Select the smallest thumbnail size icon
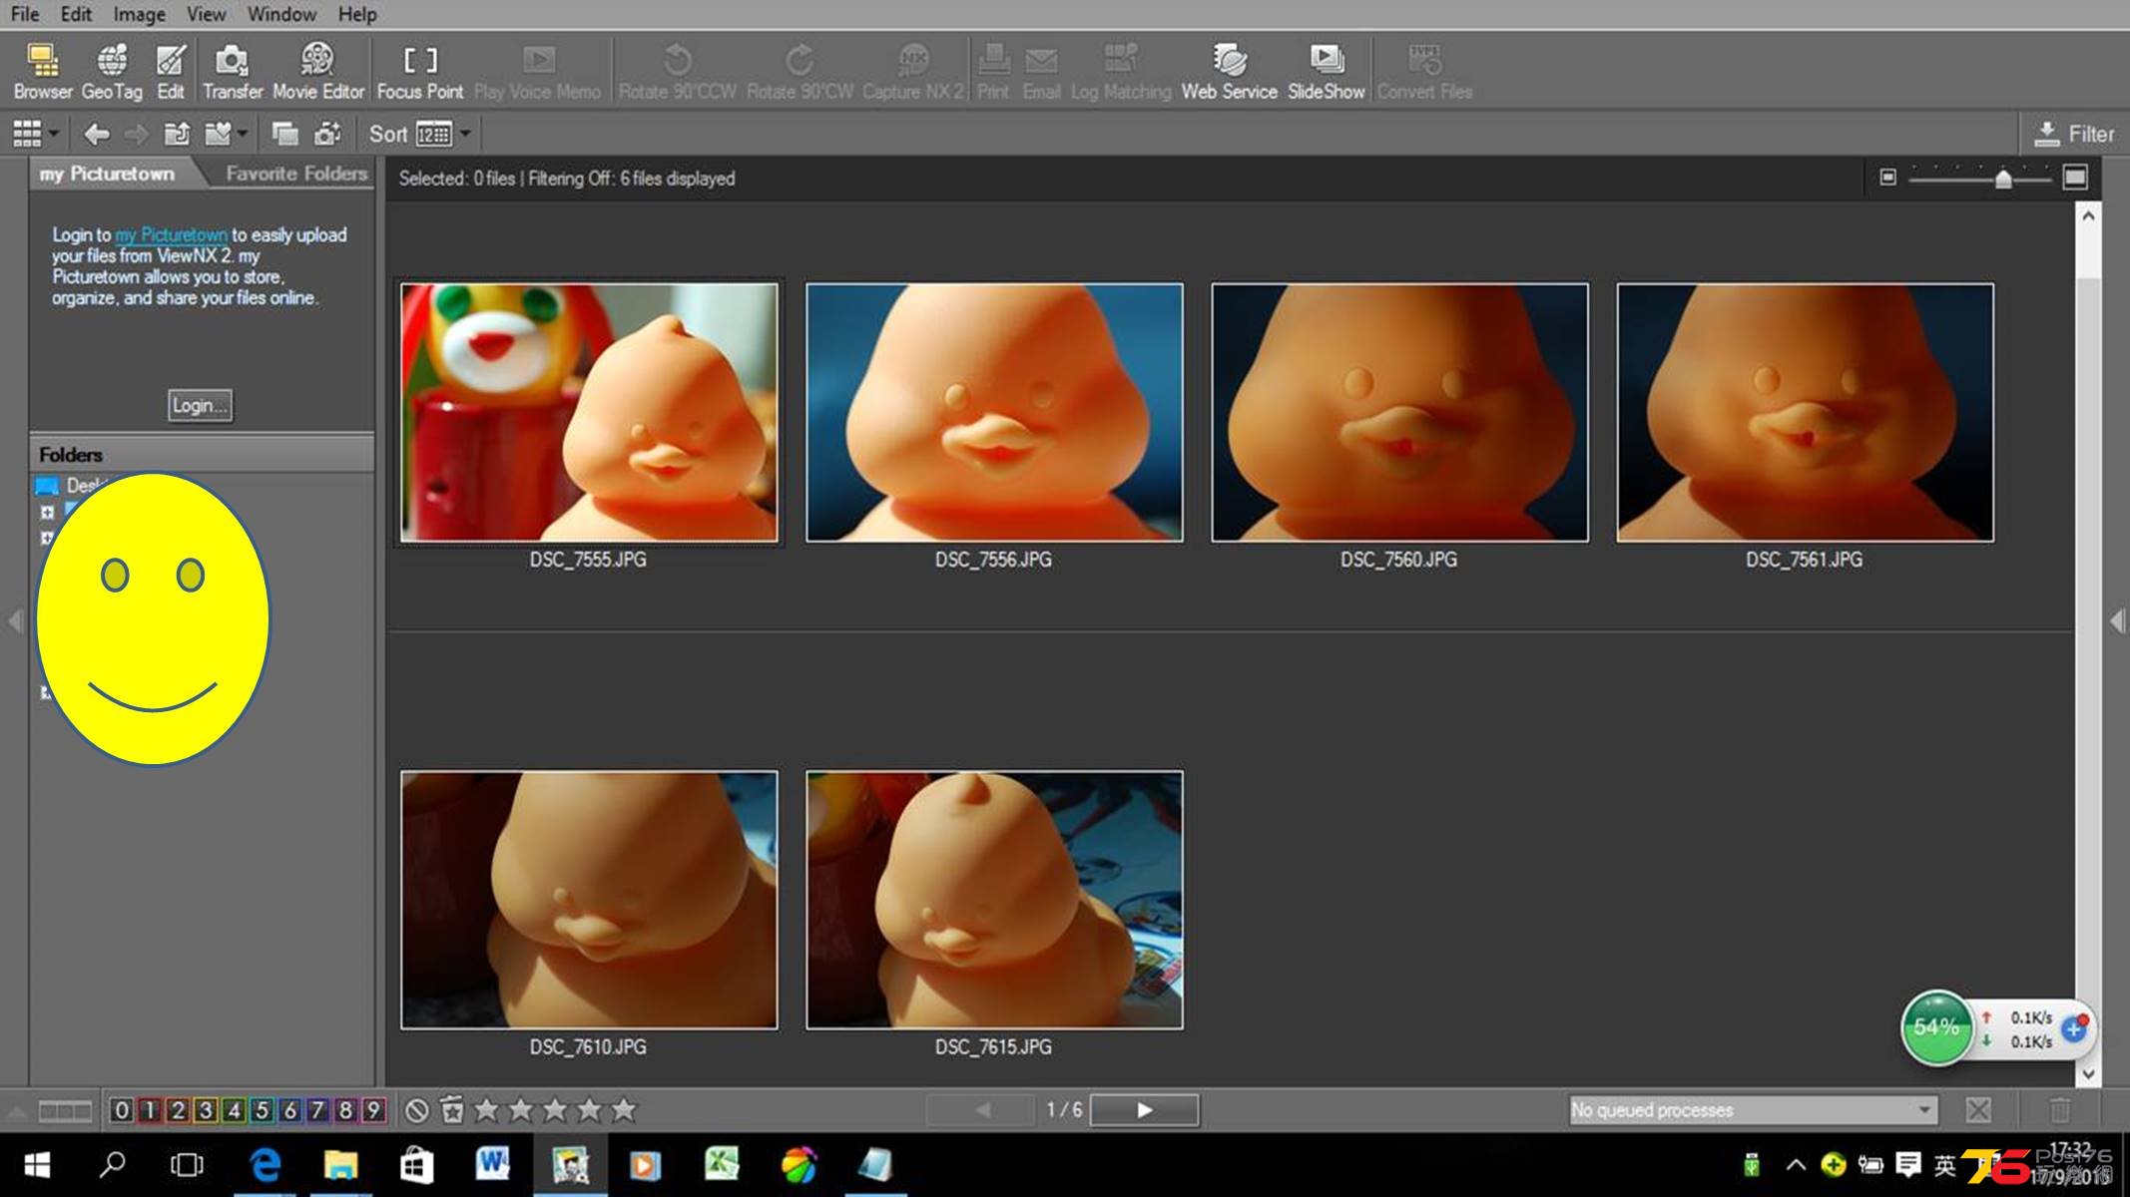 click(x=1887, y=178)
